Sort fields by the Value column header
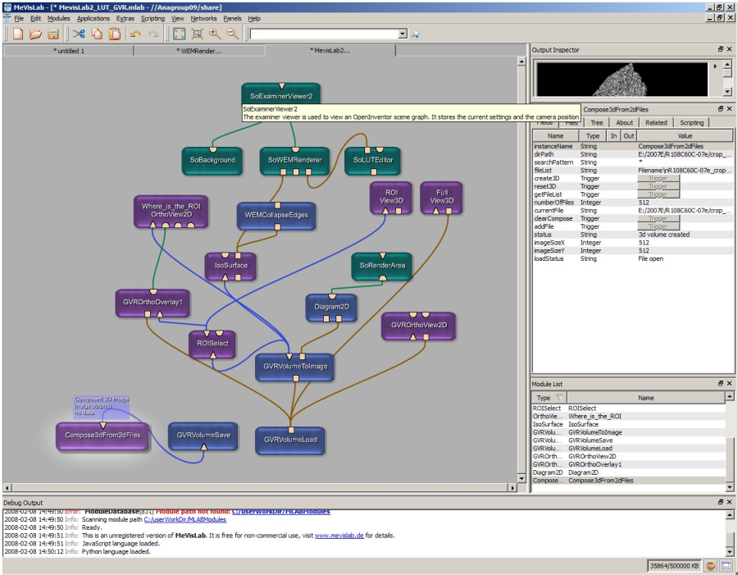The width and height of the screenshot is (738, 575). click(x=685, y=135)
